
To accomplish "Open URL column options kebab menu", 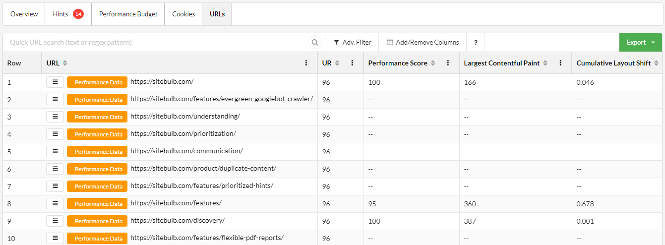I will tap(306, 63).
